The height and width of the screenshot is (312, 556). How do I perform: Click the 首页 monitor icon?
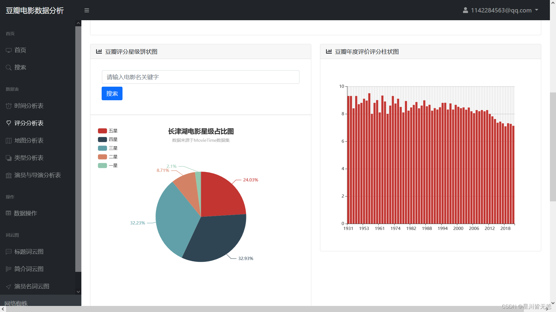9,50
